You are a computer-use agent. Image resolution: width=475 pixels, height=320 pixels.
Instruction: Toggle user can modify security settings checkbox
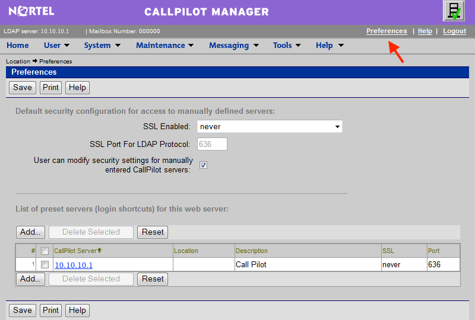203,165
